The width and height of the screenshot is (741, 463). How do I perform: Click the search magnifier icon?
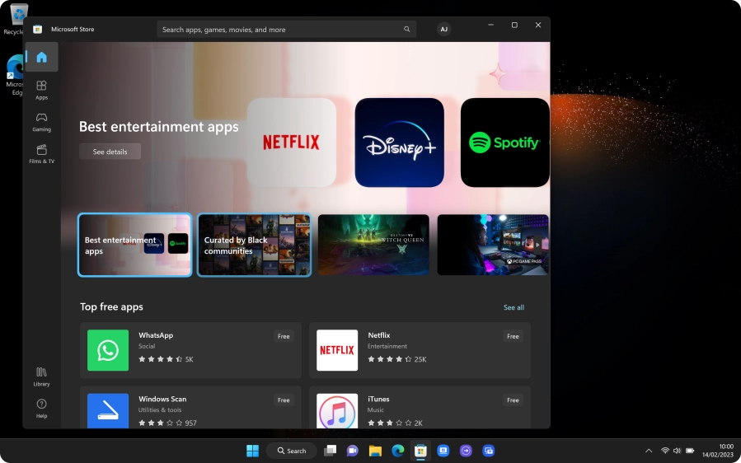pos(406,30)
